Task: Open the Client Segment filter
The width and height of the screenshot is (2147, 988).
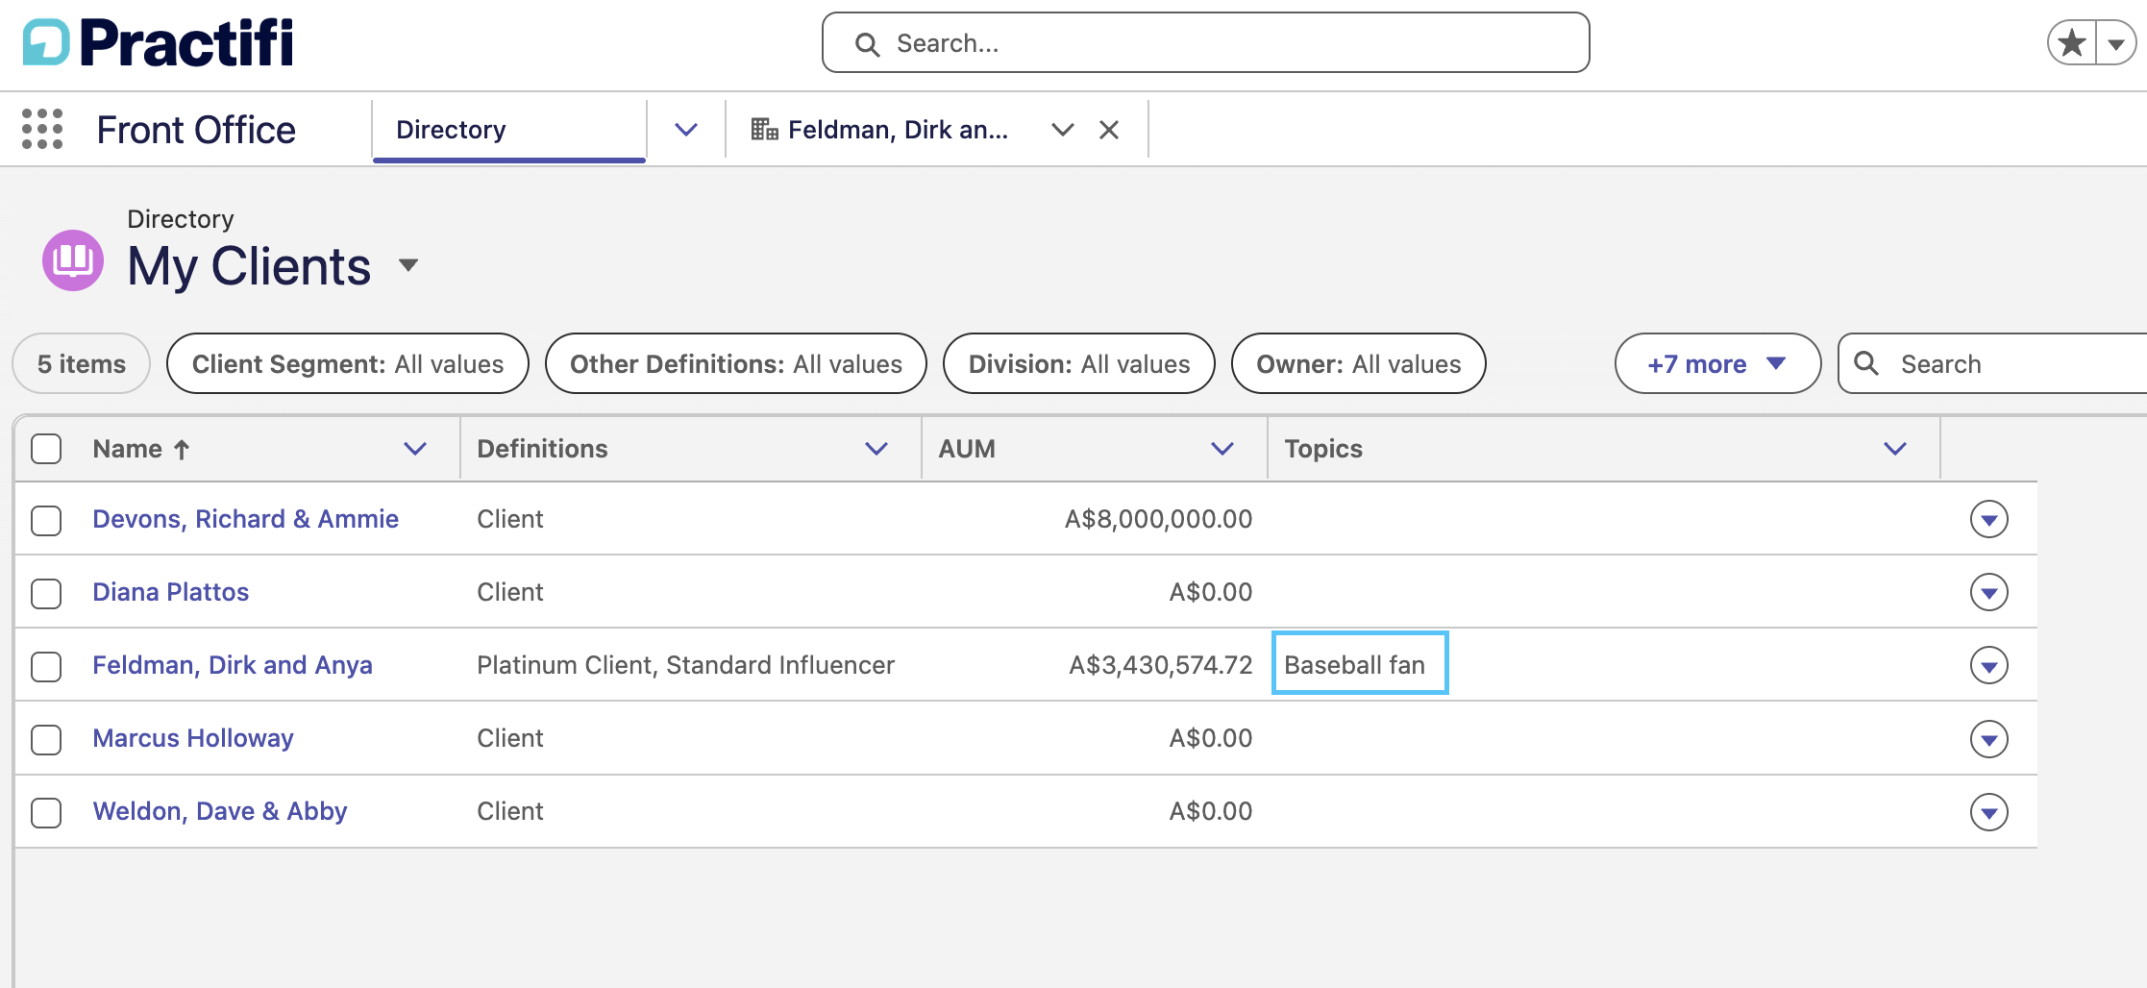Action: [348, 364]
